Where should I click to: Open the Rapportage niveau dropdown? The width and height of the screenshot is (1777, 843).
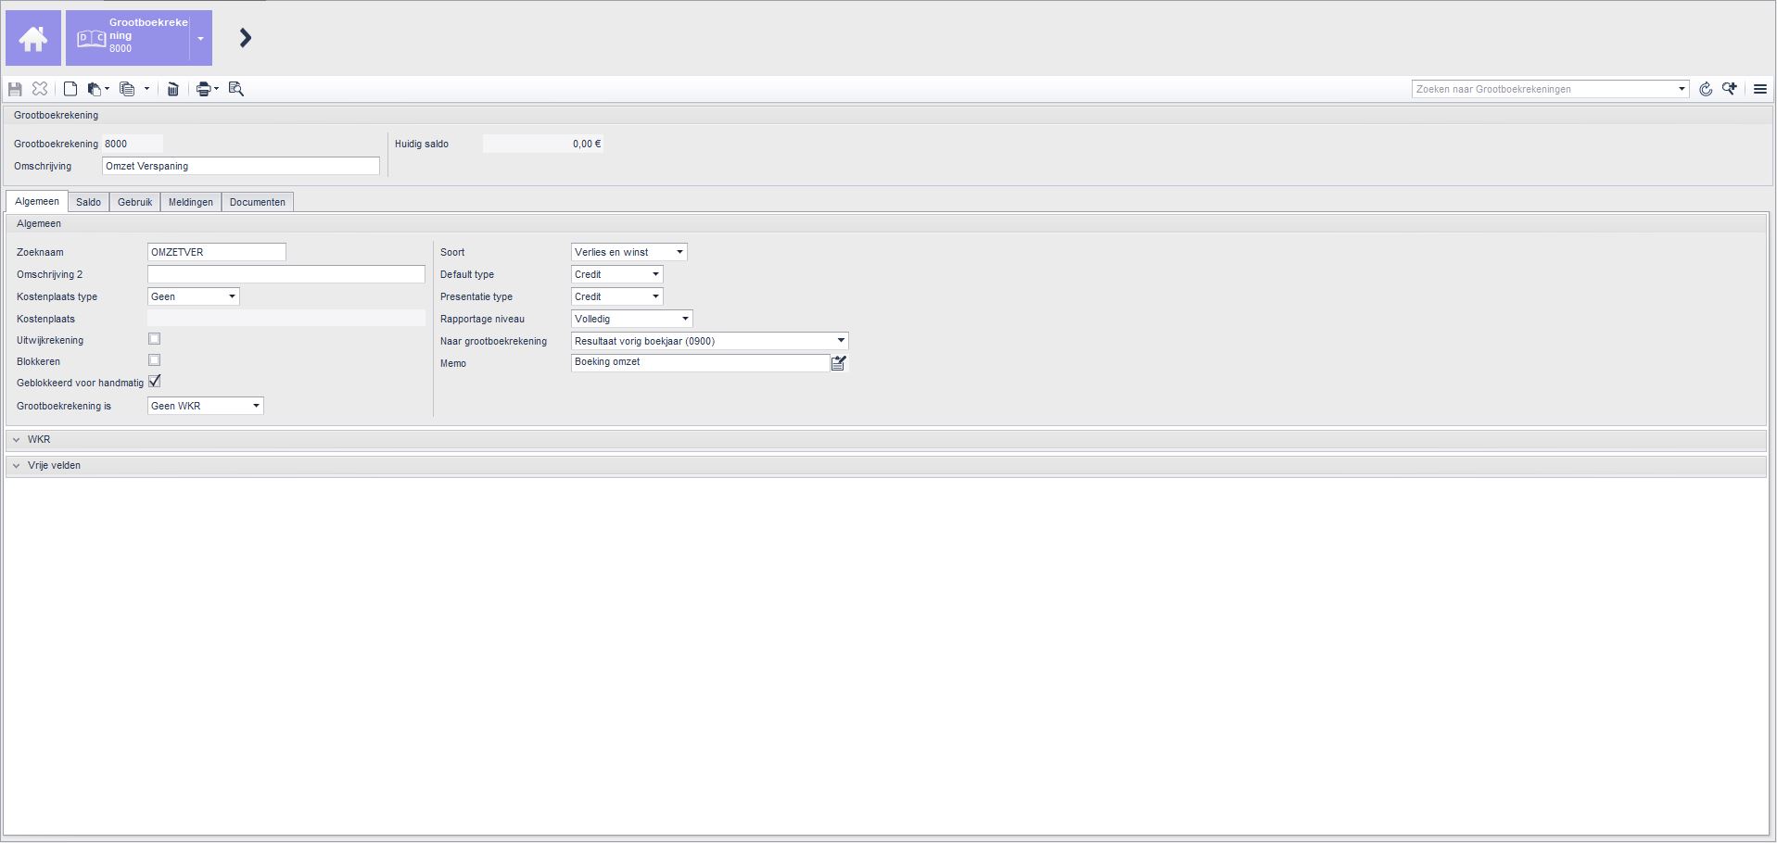(632, 319)
